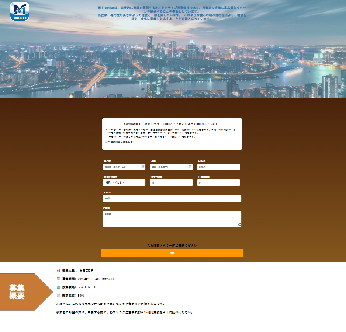Image resolution: width=346 pixels, height=332 pixels.
Task: Focus the お名前 full name input field
Action: (x=122, y=167)
